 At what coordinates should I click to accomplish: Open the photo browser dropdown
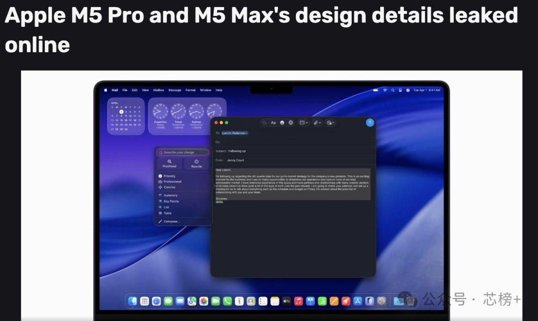pyautogui.click(x=304, y=123)
